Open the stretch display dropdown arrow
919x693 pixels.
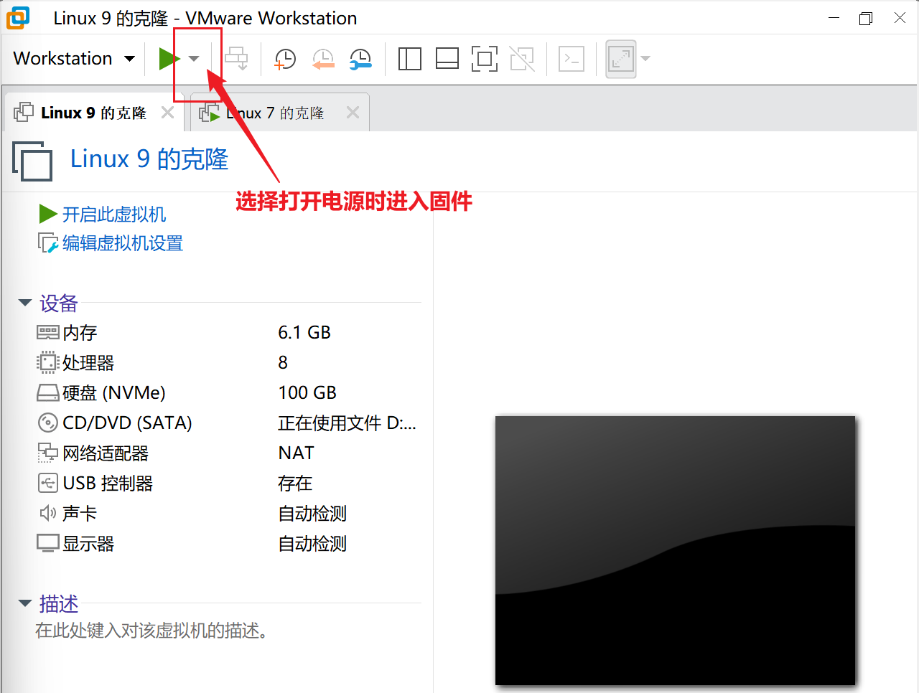[645, 59]
